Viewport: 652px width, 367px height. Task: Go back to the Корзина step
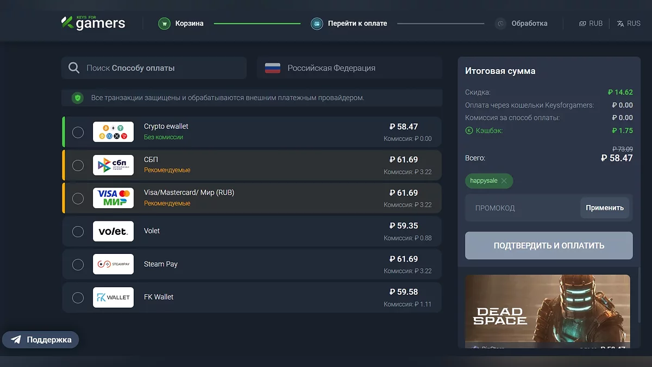click(189, 23)
